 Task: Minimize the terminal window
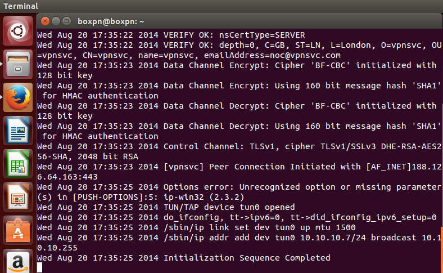coord(56,21)
